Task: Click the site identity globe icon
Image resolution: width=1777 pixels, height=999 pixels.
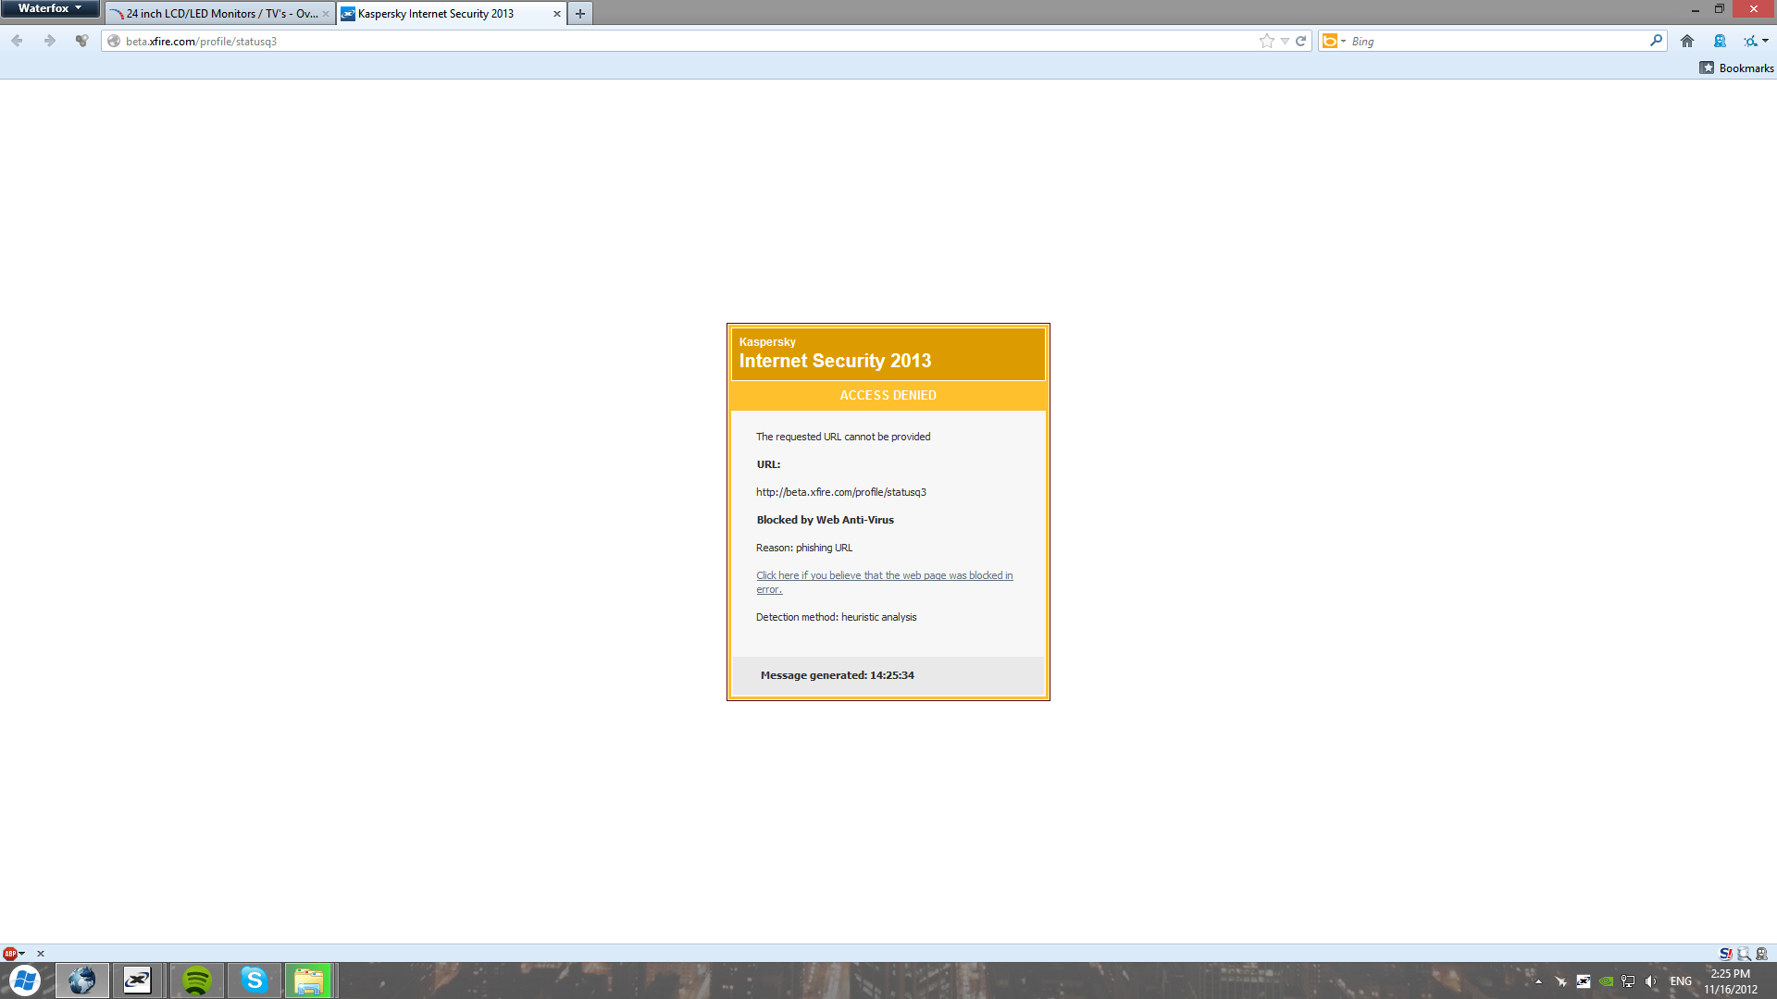Action: tap(114, 41)
